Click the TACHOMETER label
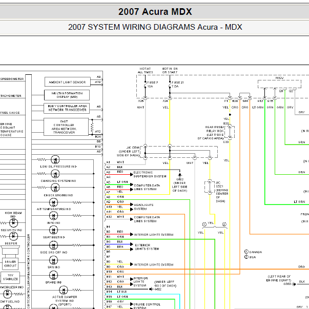 point(11,96)
